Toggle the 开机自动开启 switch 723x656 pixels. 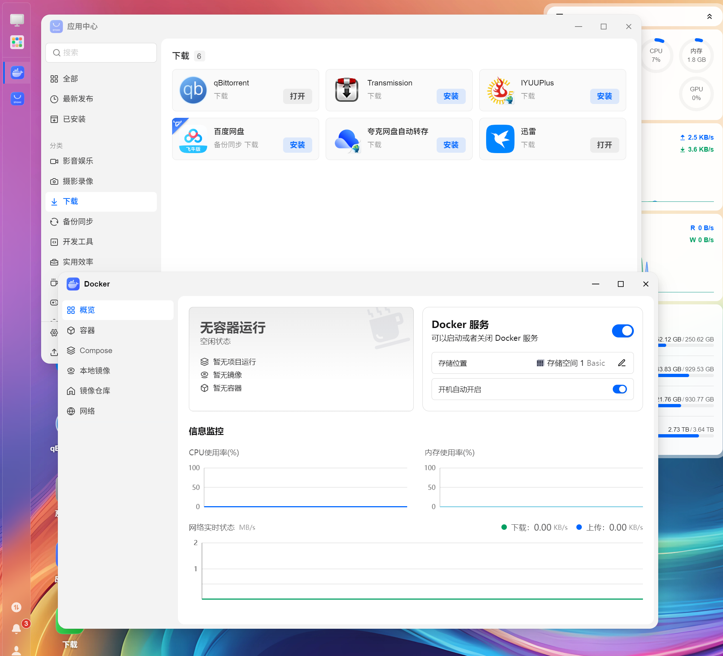[620, 389]
